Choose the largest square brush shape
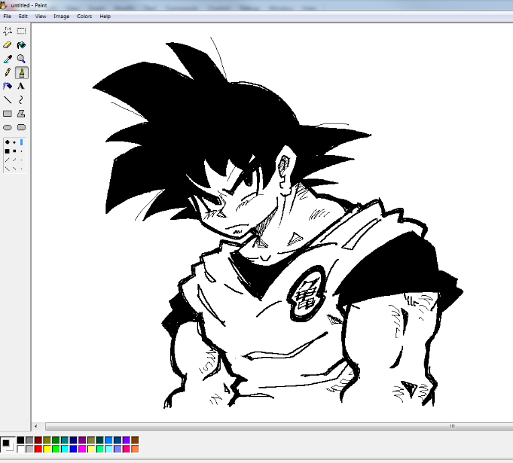This screenshot has width=513, height=463. [7, 152]
